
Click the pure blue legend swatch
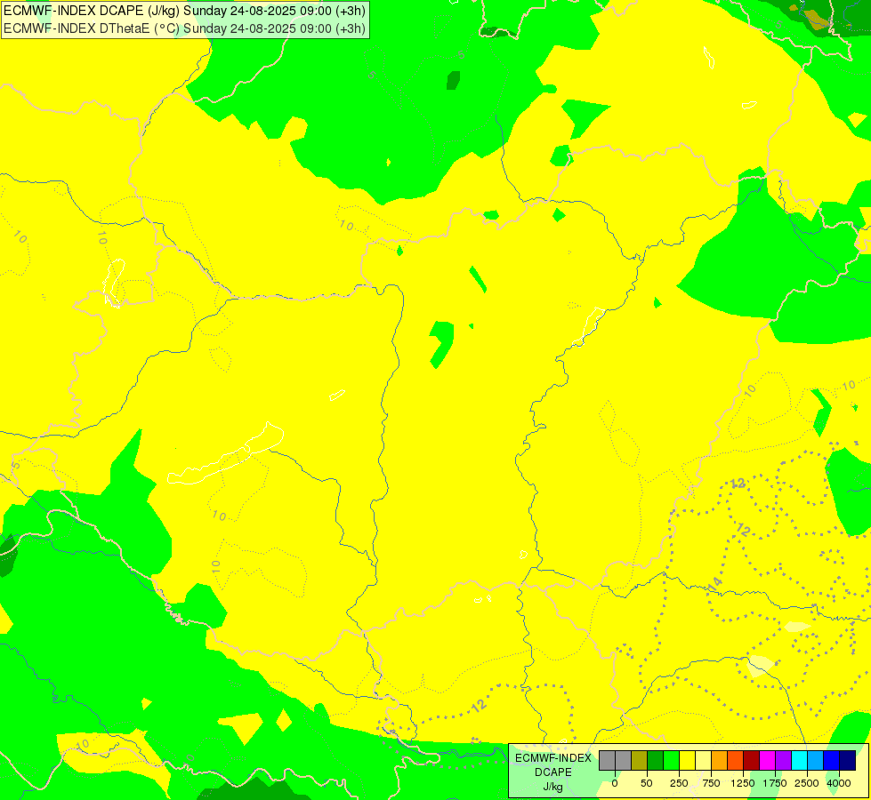tap(832, 761)
